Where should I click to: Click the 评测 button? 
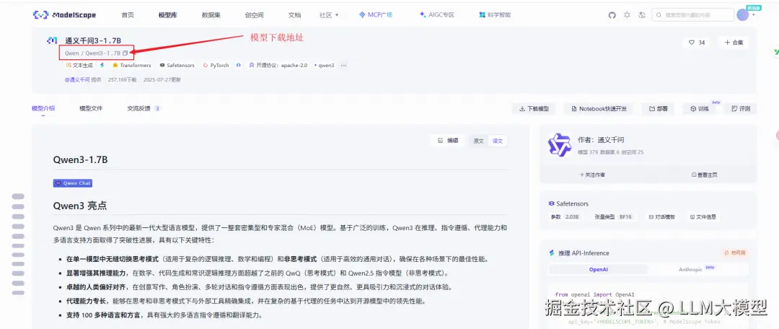741,108
